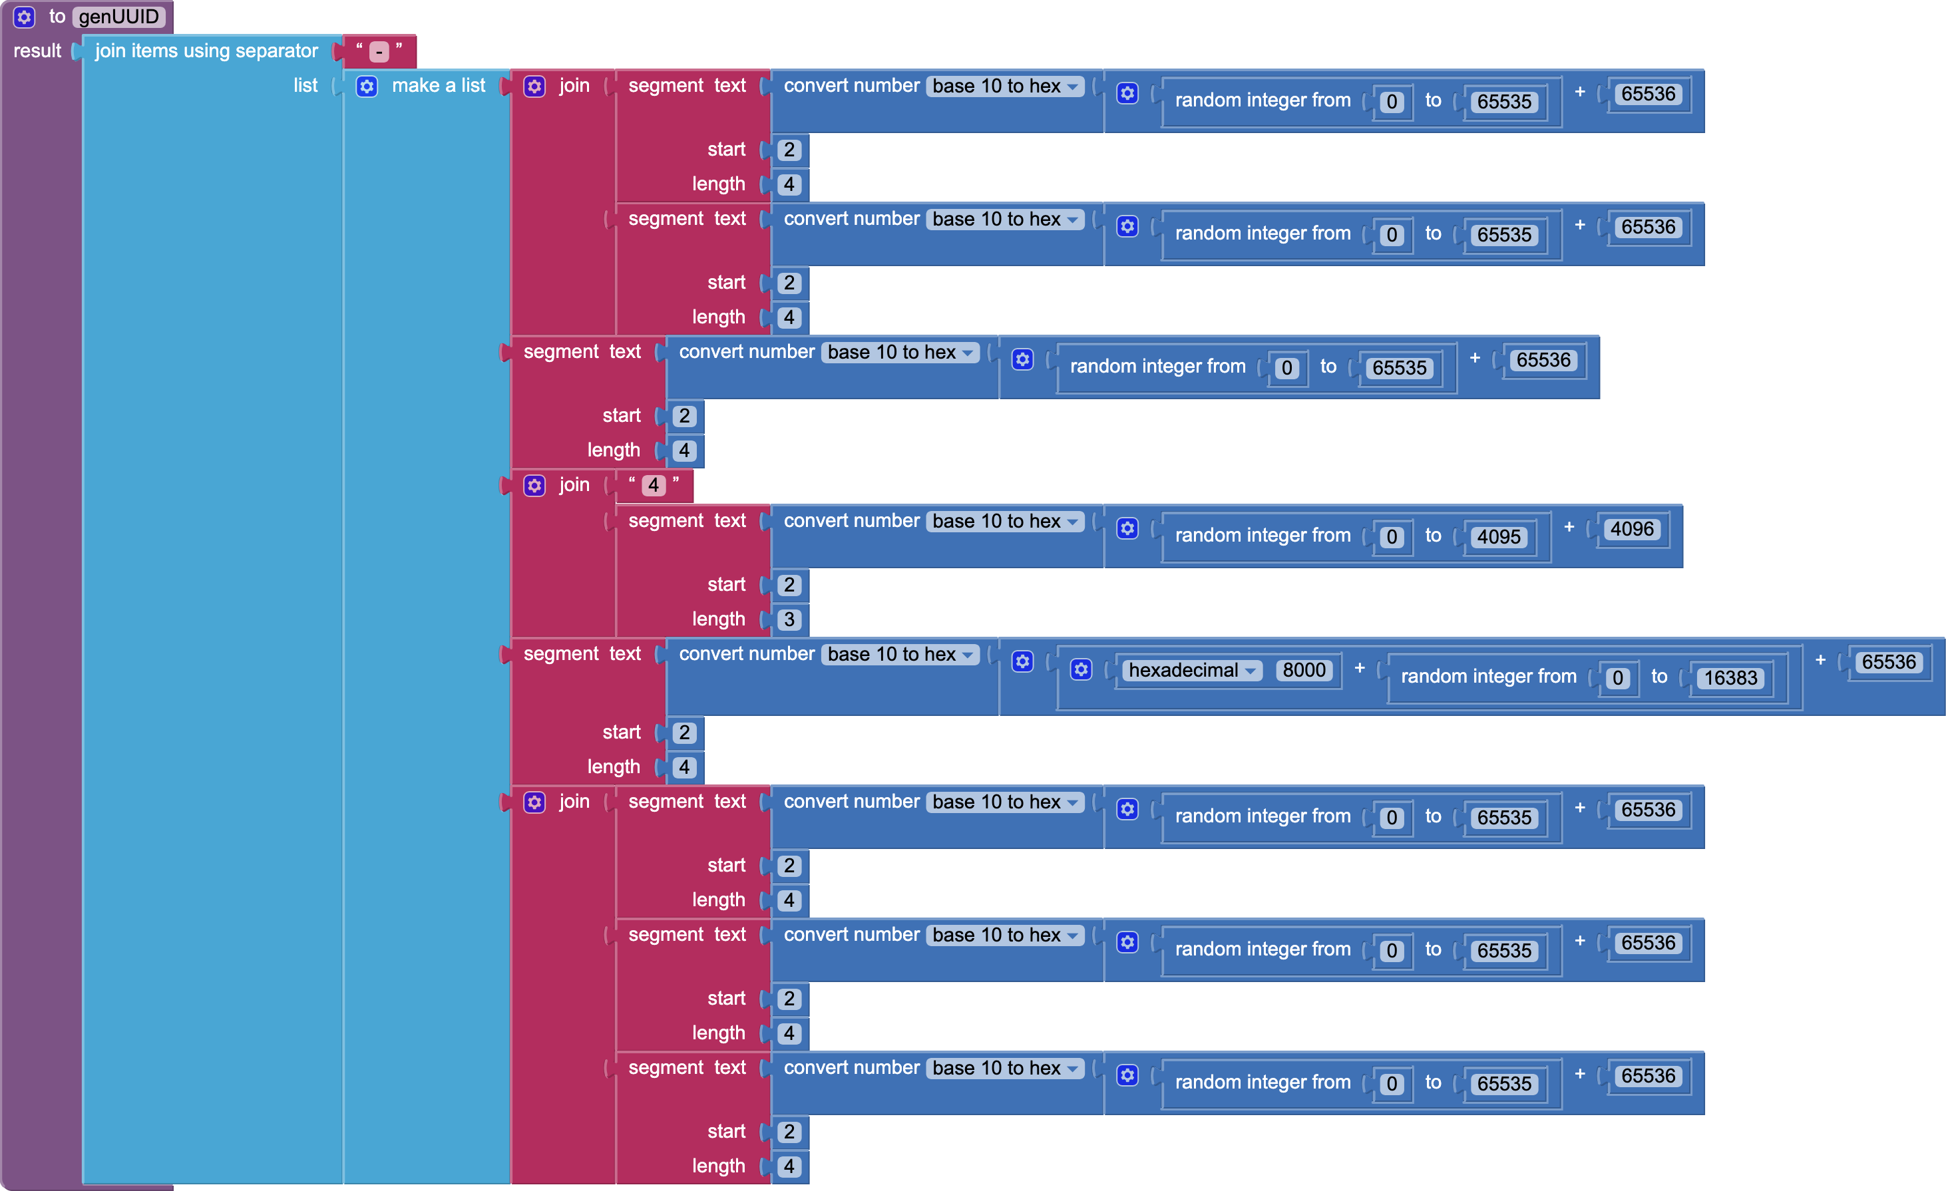Click gear icon on join block containing "4"
This screenshot has width=1946, height=1191.
[534, 485]
